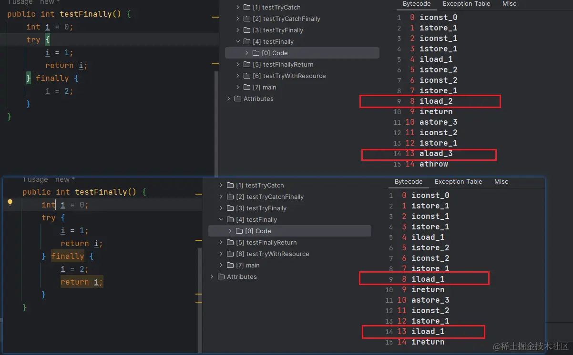
Task: Open Exception Table tab in lower viewer
Action: click(x=459, y=182)
